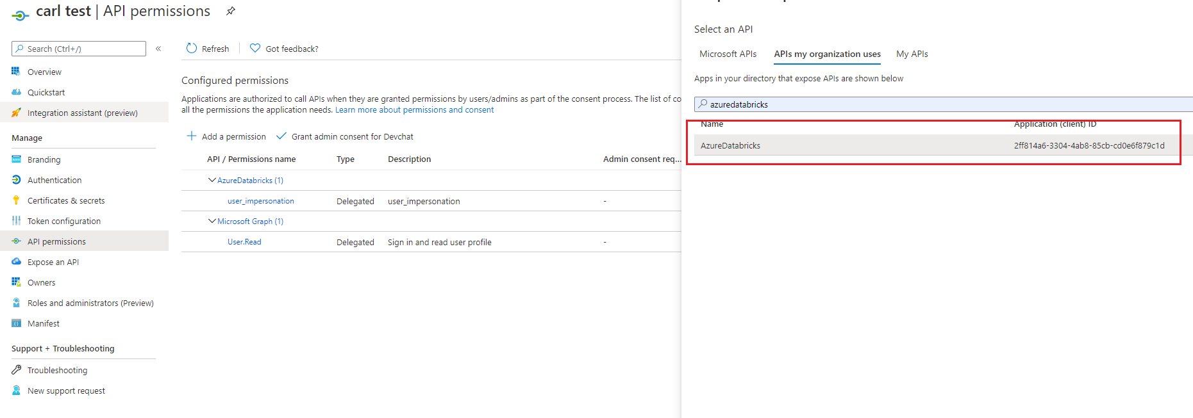The width and height of the screenshot is (1193, 418).
Task: Click the user_impersonation permission link
Action: click(261, 201)
